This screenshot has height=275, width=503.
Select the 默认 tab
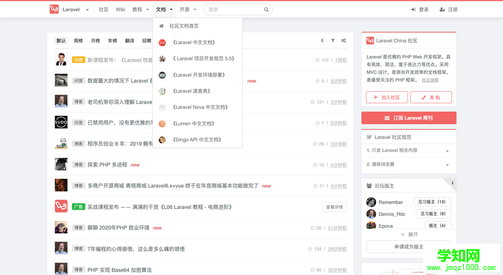(x=61, y=41)
